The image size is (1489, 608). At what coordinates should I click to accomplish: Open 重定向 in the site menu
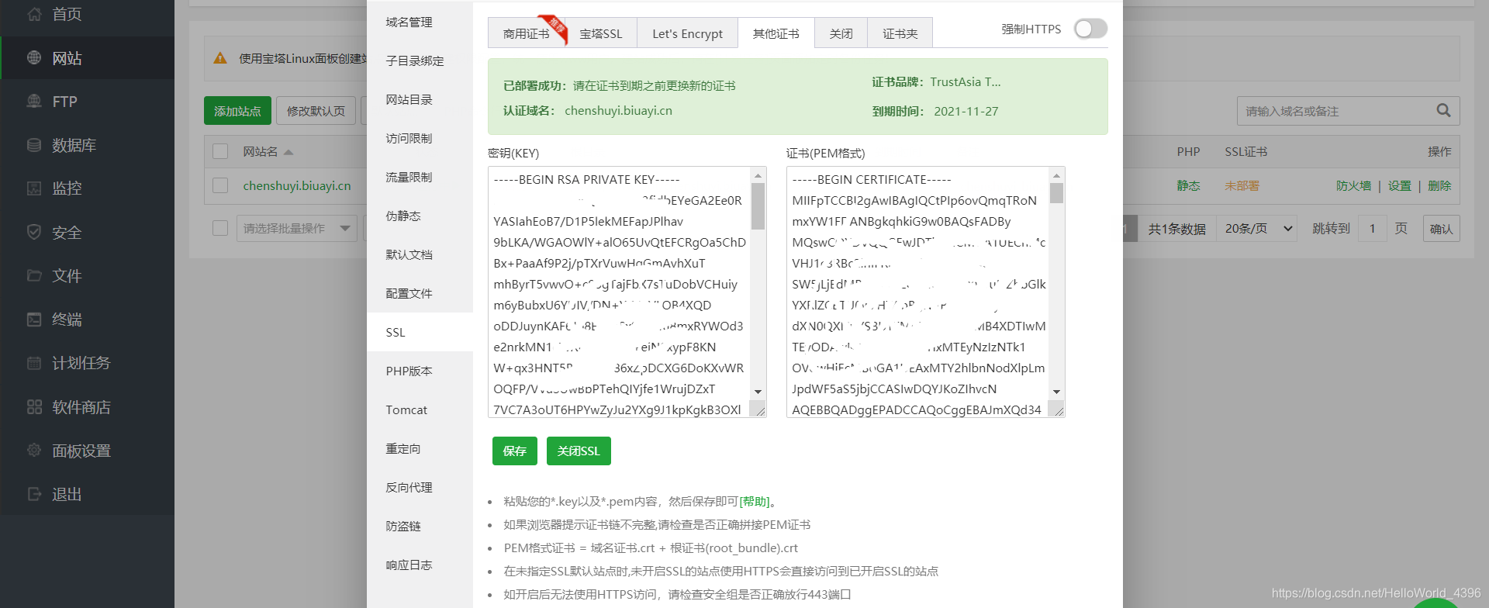(420, 448)
